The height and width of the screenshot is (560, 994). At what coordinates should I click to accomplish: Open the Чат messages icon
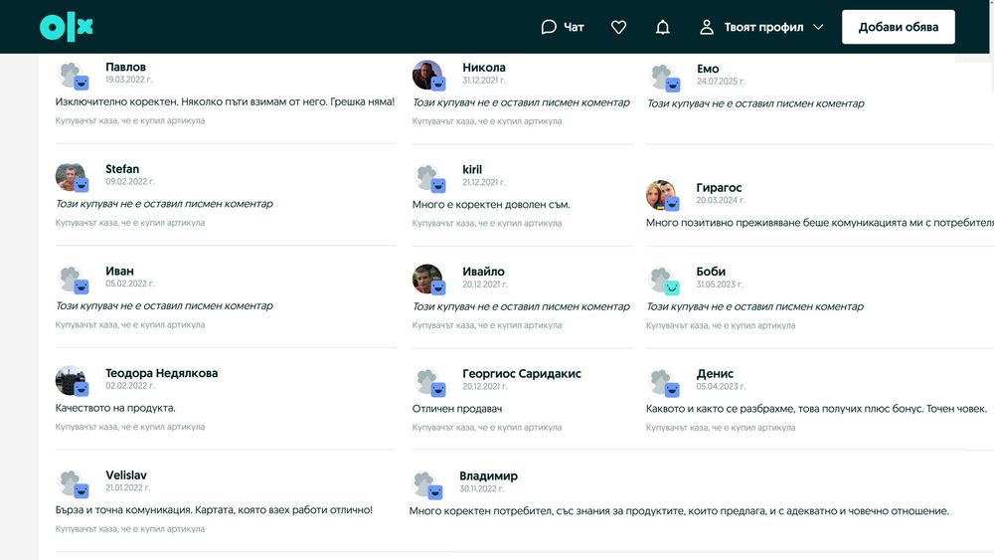coord(549,27)
